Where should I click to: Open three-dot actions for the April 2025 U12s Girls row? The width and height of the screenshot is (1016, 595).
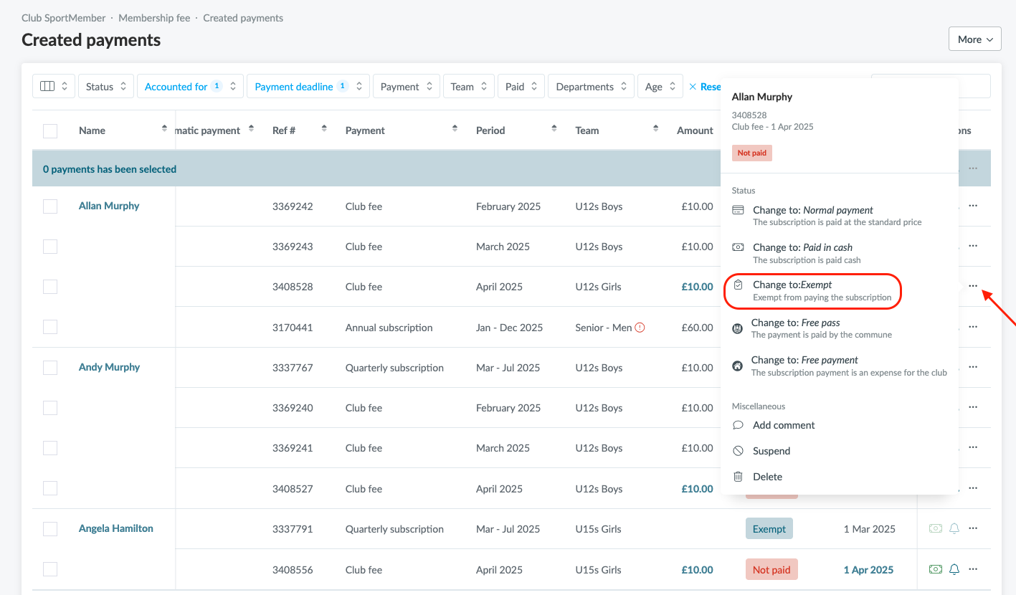973,286
